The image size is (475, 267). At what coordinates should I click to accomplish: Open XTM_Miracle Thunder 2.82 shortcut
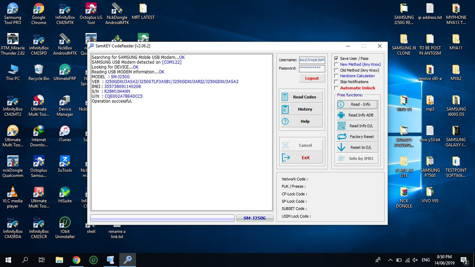tap(13, 44)
